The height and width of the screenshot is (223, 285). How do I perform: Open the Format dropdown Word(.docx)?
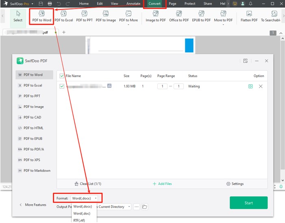84,198
